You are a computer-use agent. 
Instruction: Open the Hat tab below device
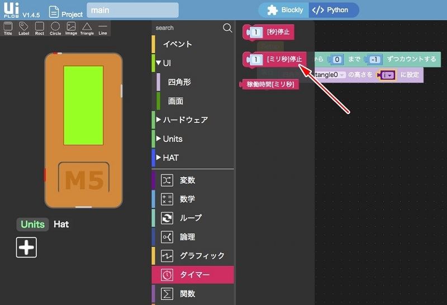[61, 224]
